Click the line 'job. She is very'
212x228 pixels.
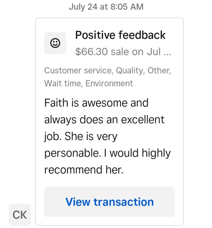[x=81, y=136]
